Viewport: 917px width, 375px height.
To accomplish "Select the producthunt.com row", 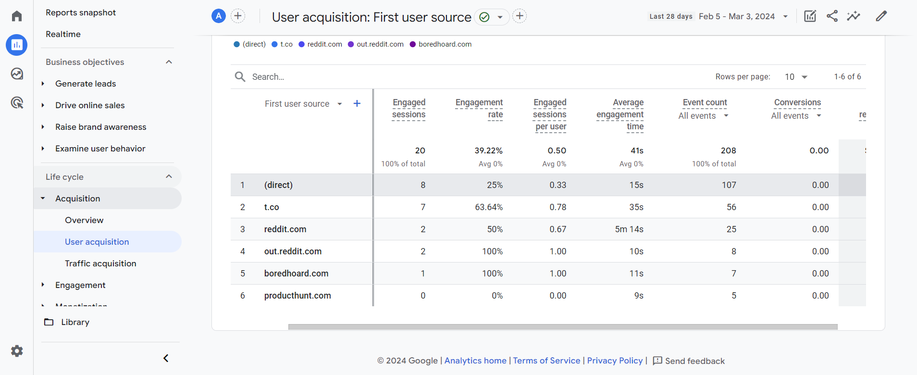I will 548,296.
